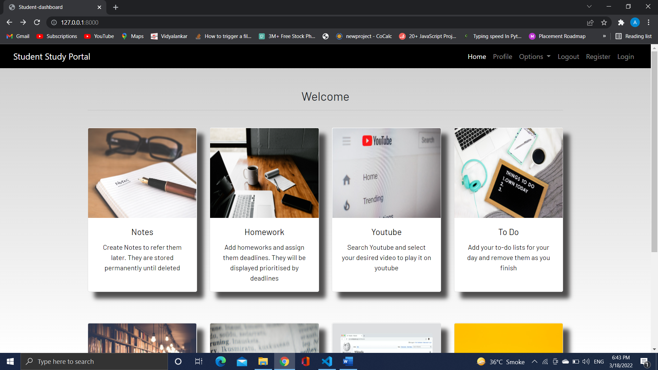Click the address bar URL
This screenshot has height=370, width=658.
(80, 22)
